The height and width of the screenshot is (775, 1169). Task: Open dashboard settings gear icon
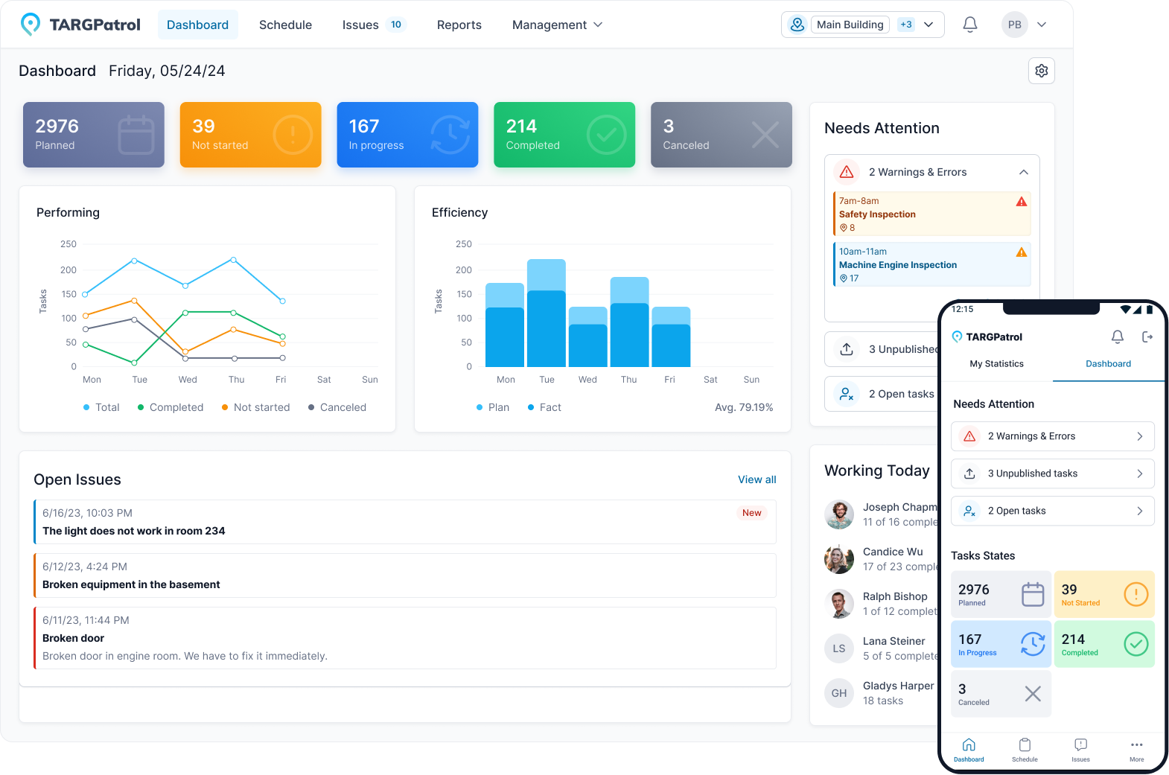click(x=1042, y=71)
